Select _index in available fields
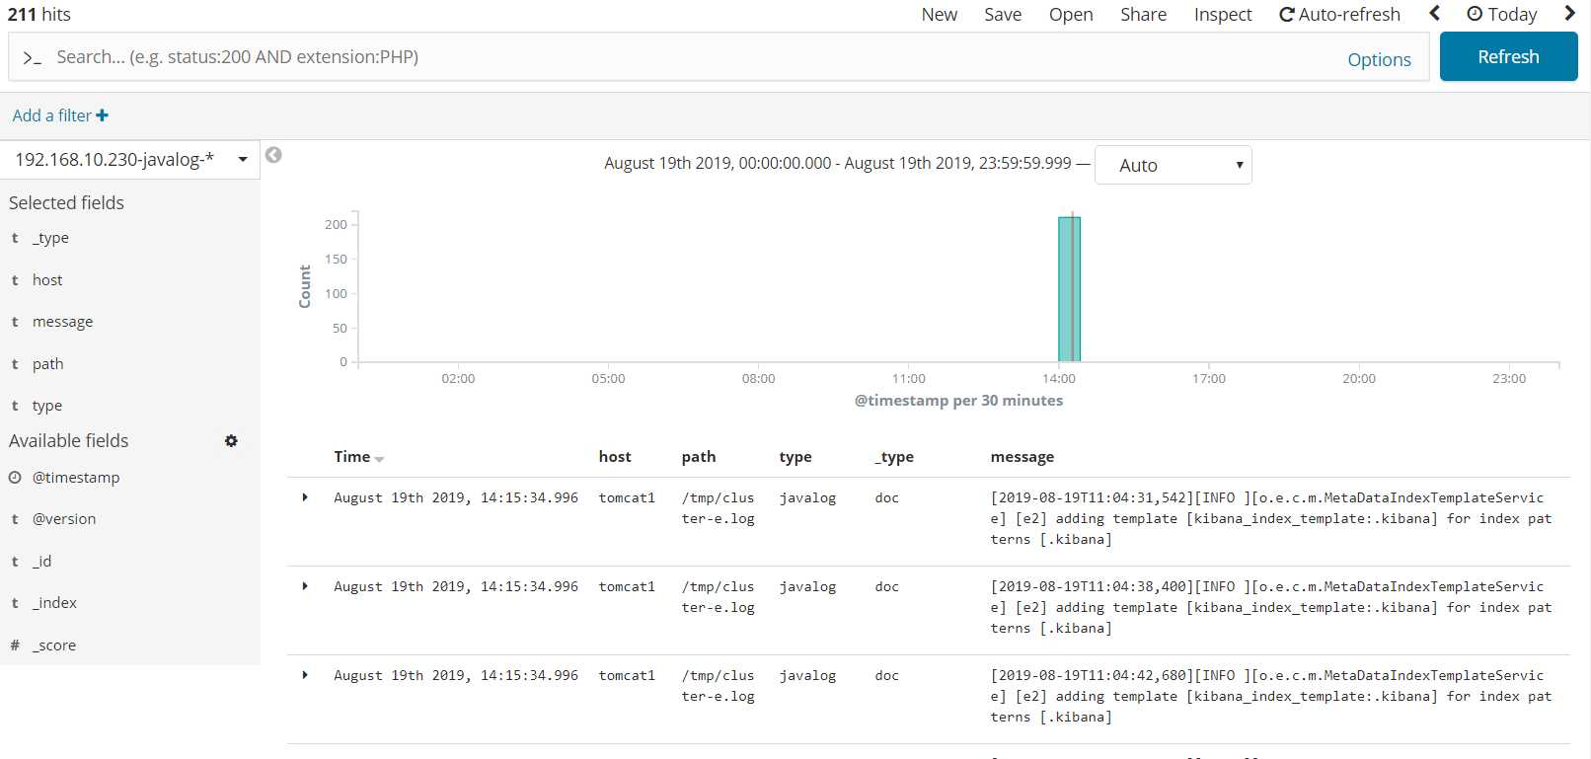 (x=54, y=603)
